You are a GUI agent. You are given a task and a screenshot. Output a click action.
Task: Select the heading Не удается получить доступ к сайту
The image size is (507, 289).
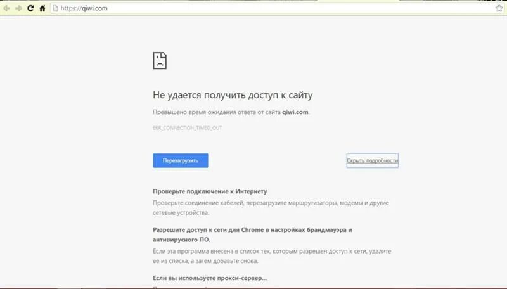click(233, 95)
